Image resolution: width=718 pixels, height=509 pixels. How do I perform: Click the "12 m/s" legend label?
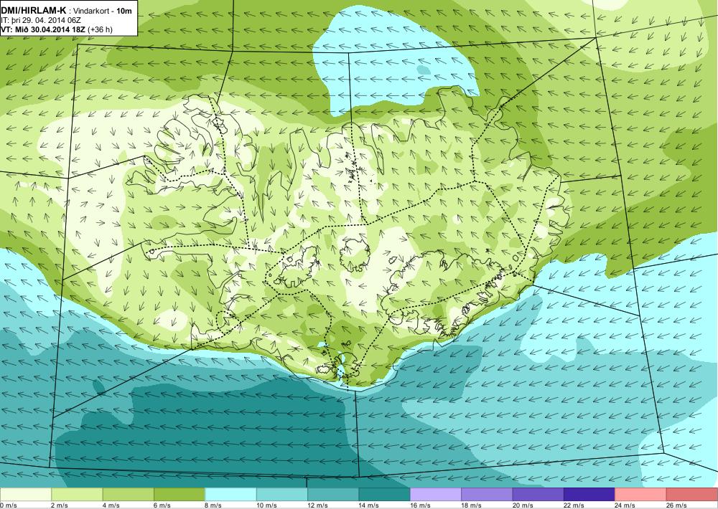[318, 505]
